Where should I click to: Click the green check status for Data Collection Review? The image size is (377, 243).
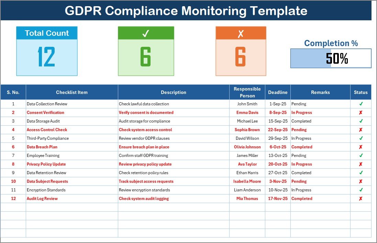coord(361,104)
